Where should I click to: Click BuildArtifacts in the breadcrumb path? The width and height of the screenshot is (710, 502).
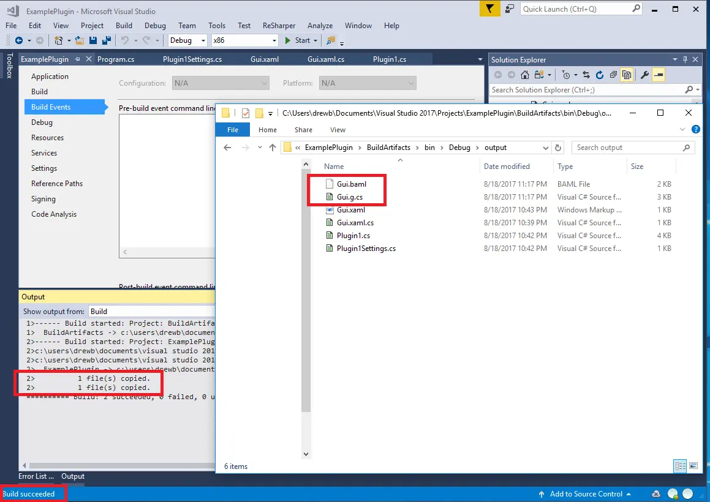click(x=388, y=148)
